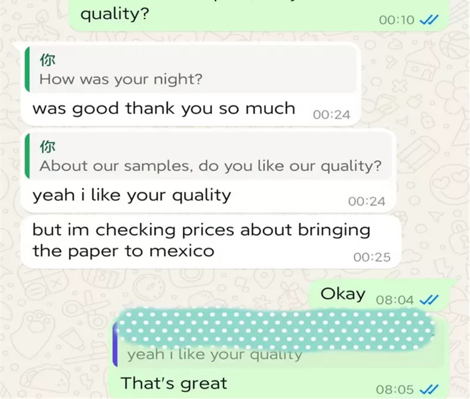Tap the polka-dot redacted name area
470x399 pixels.
[275, 330]
